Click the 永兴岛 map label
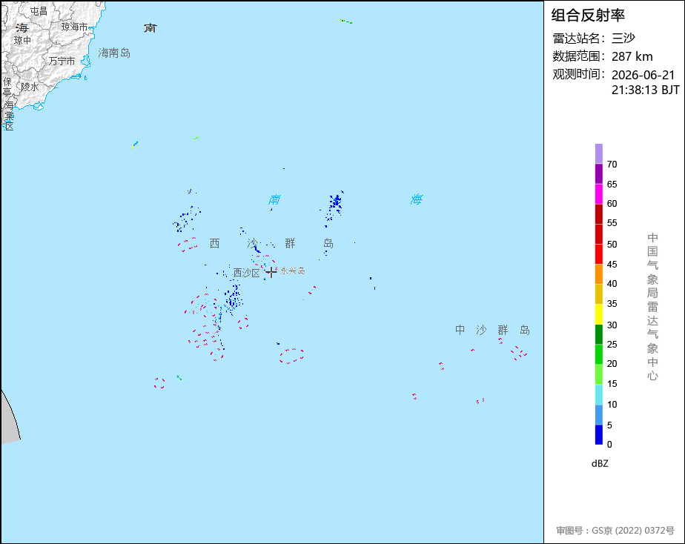The width and height of the screenshot is (685, 544). [x=293, y=271]
